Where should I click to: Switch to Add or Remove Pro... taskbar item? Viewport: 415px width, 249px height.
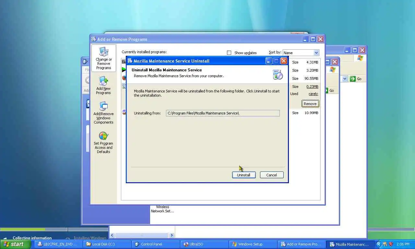click(x=302, y=244)
